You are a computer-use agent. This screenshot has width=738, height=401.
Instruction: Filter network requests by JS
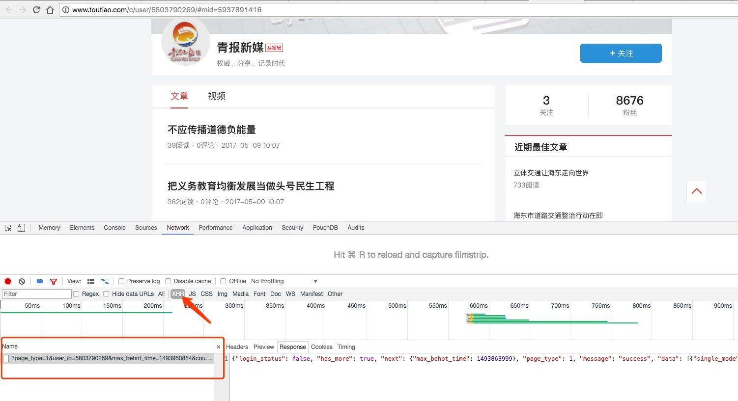[192, 294]
